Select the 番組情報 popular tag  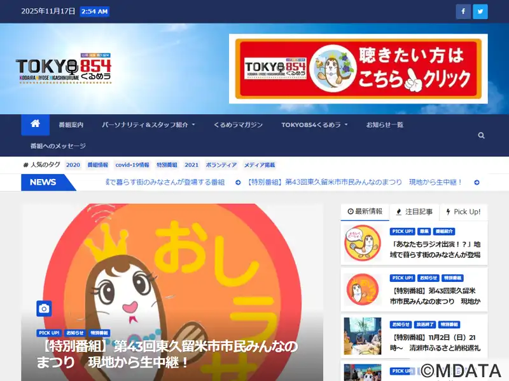click(98, 165)
